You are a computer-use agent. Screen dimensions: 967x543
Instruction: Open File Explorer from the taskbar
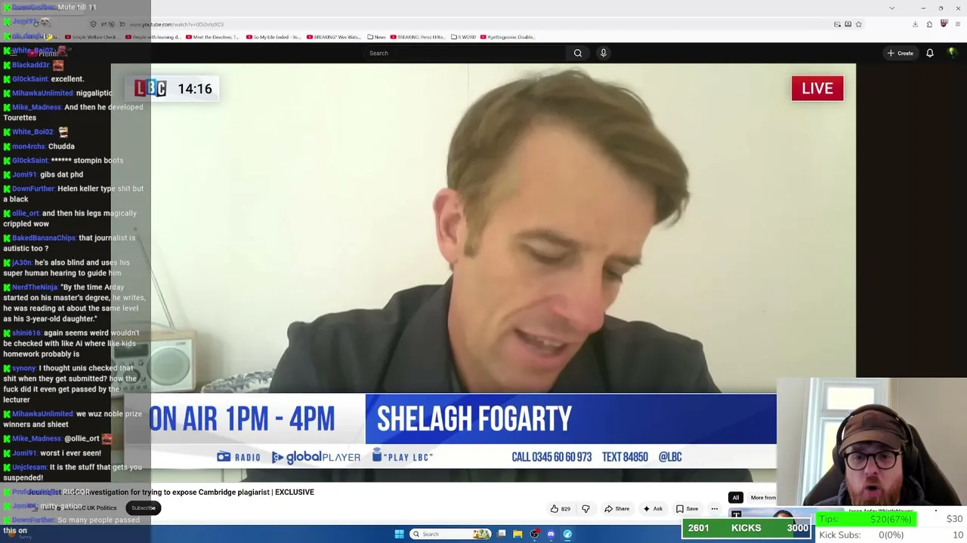pyautogui.click(x=517, y=534)
